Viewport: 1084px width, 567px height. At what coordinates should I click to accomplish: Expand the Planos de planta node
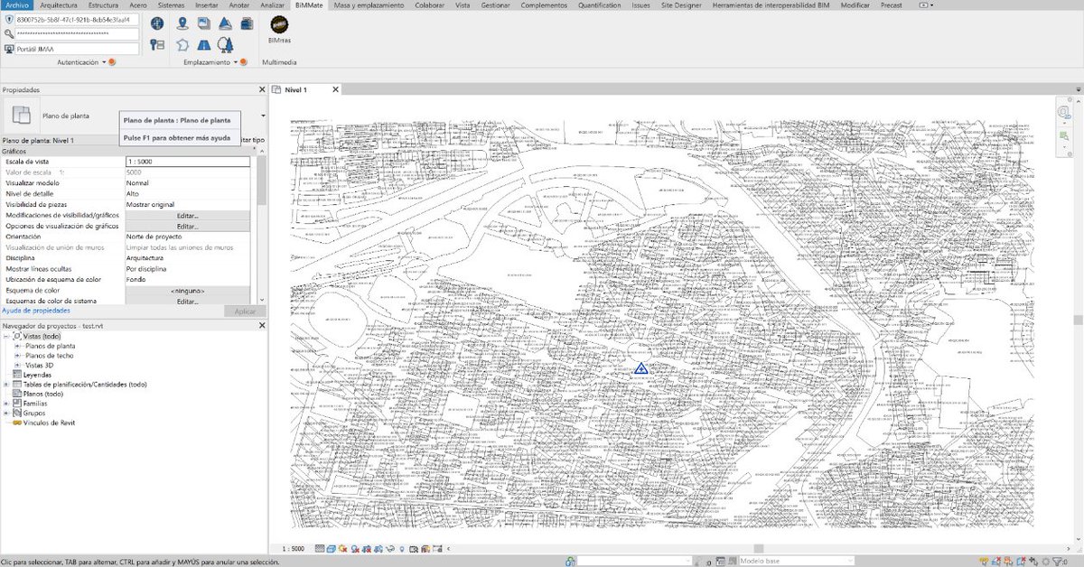[18, 346]
